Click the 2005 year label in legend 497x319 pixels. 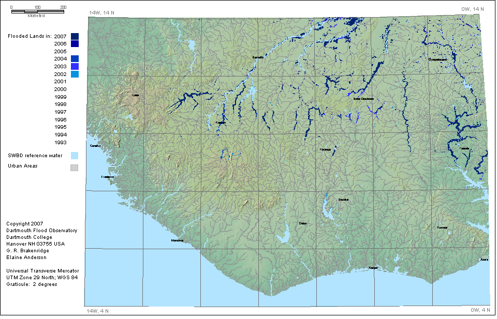(x=60, y=52)
